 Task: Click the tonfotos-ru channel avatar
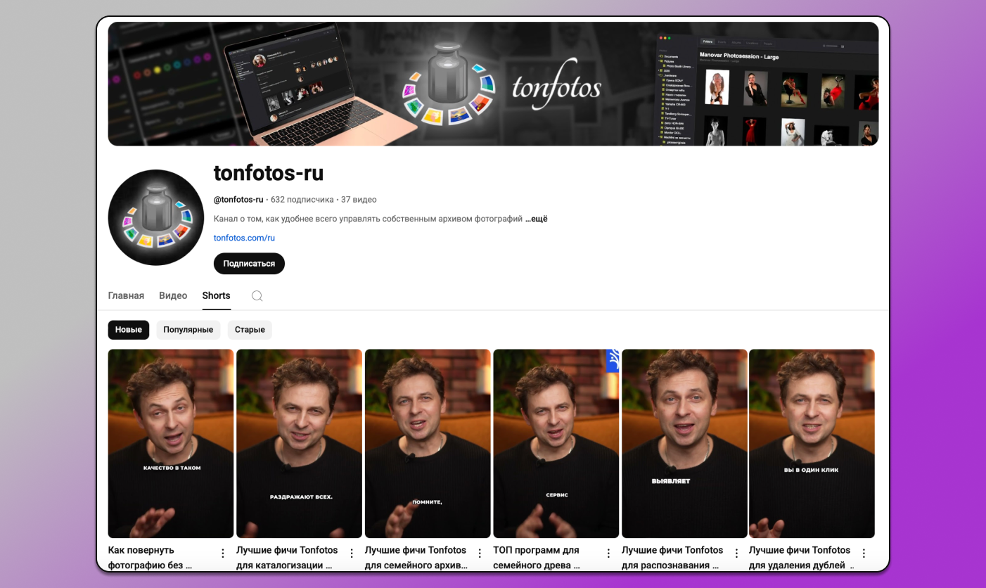click(156, 217)
